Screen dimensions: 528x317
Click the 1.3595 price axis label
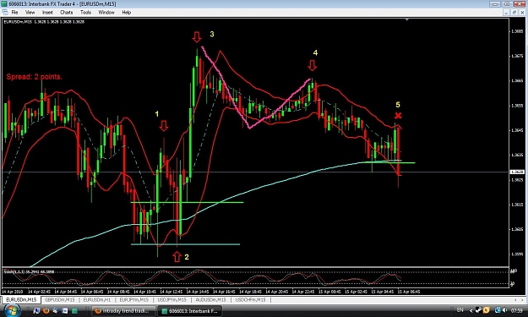coord(517,254)
